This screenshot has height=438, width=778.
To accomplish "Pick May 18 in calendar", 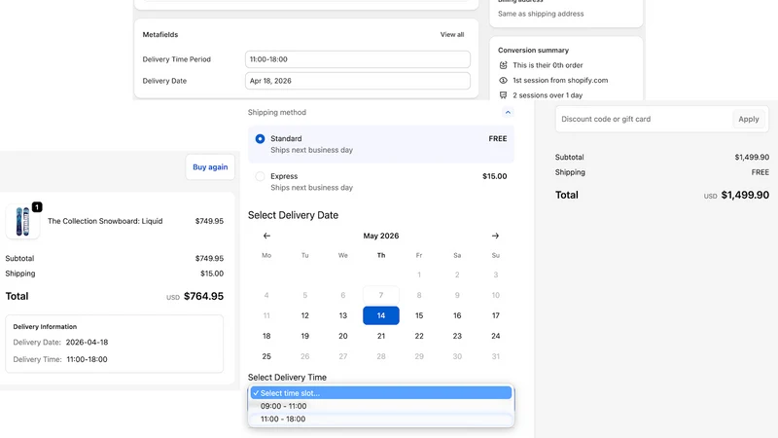I will (266, 336).
